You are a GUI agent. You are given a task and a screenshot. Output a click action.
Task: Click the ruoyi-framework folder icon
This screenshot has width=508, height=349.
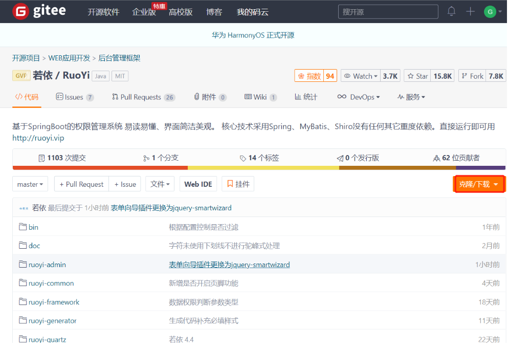[23, 302]
